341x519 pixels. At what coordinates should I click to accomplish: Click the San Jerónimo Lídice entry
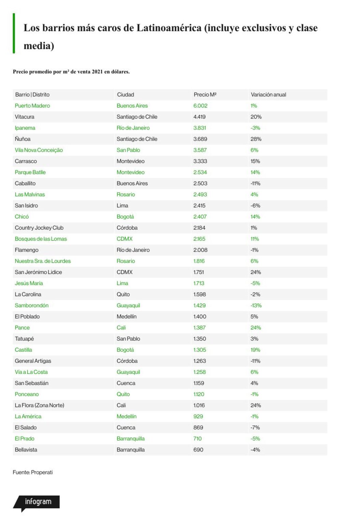(39, 272)
